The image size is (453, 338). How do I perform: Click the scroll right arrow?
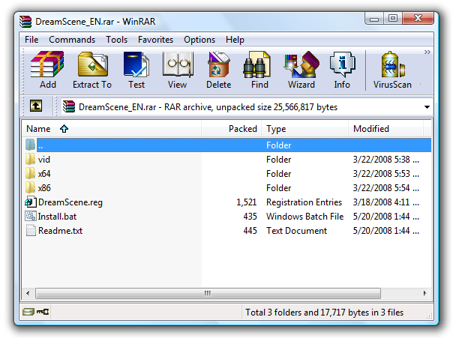424,293
